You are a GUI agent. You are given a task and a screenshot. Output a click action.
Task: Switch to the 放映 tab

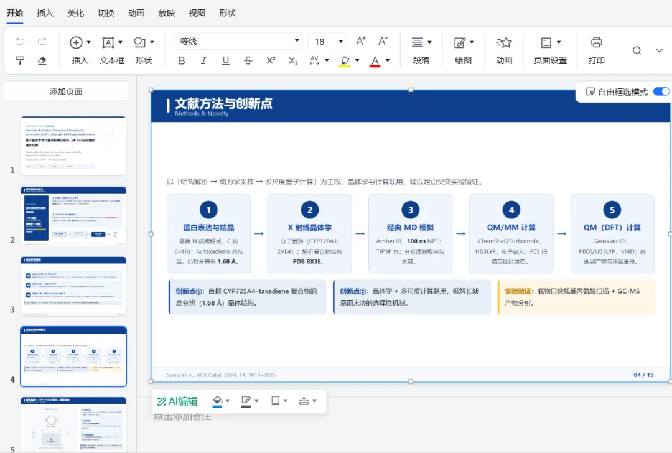click(167, 13)
